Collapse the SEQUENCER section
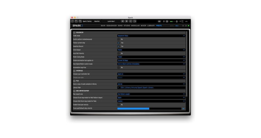 (x=74, y=33)
